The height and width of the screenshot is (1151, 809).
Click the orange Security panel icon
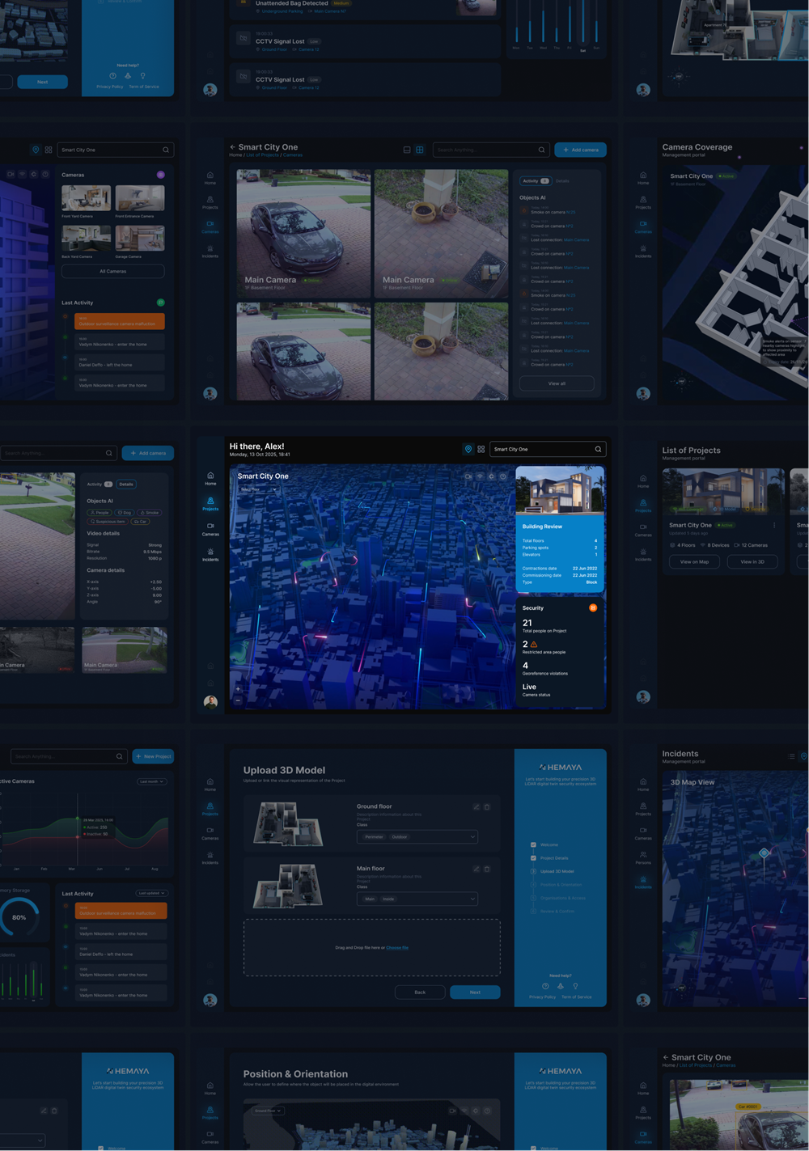pyautogui.click(x=593, y=607)
